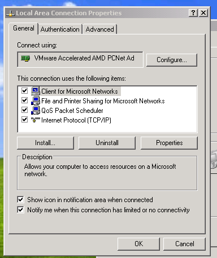Screen dimensions: 217x258
Task: Disable the QoS Packet Scheduler checkbox
Action: (x=24, y=110)
